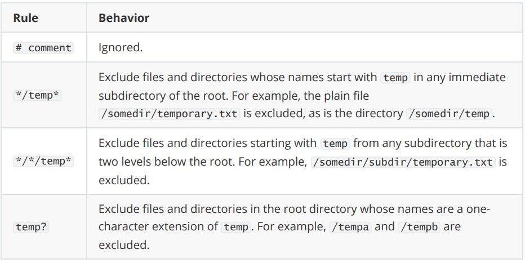Select the '*/temp*' rule code
525x263 pixels.
37,95
